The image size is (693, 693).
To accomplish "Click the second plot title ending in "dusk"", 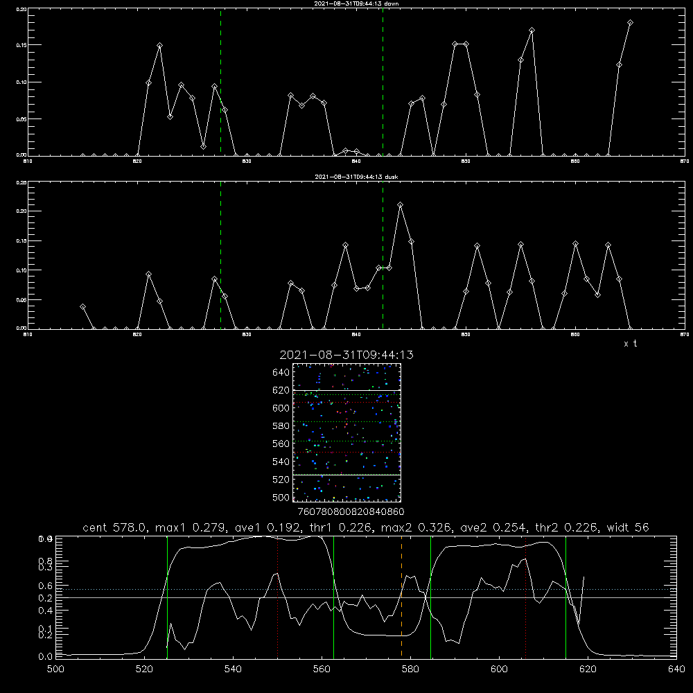I will coord(356,177).
